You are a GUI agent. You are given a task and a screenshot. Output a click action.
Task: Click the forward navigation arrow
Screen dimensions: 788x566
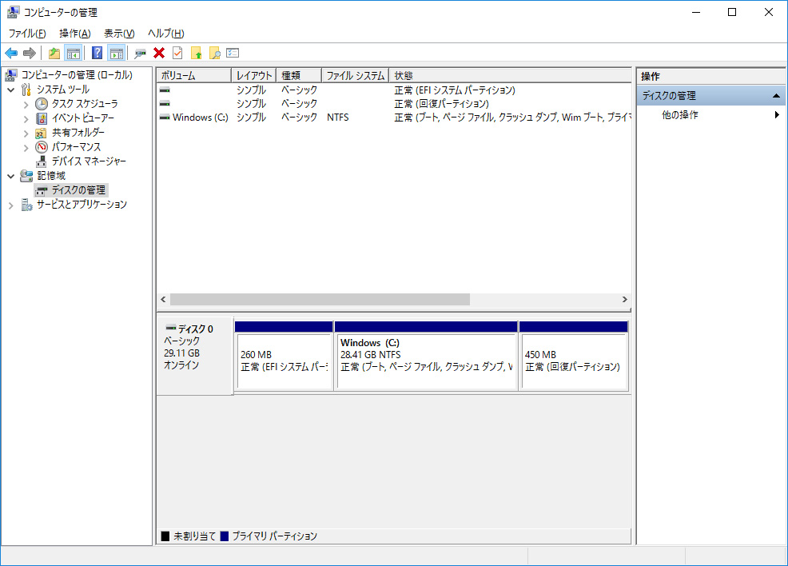point(30,53)
